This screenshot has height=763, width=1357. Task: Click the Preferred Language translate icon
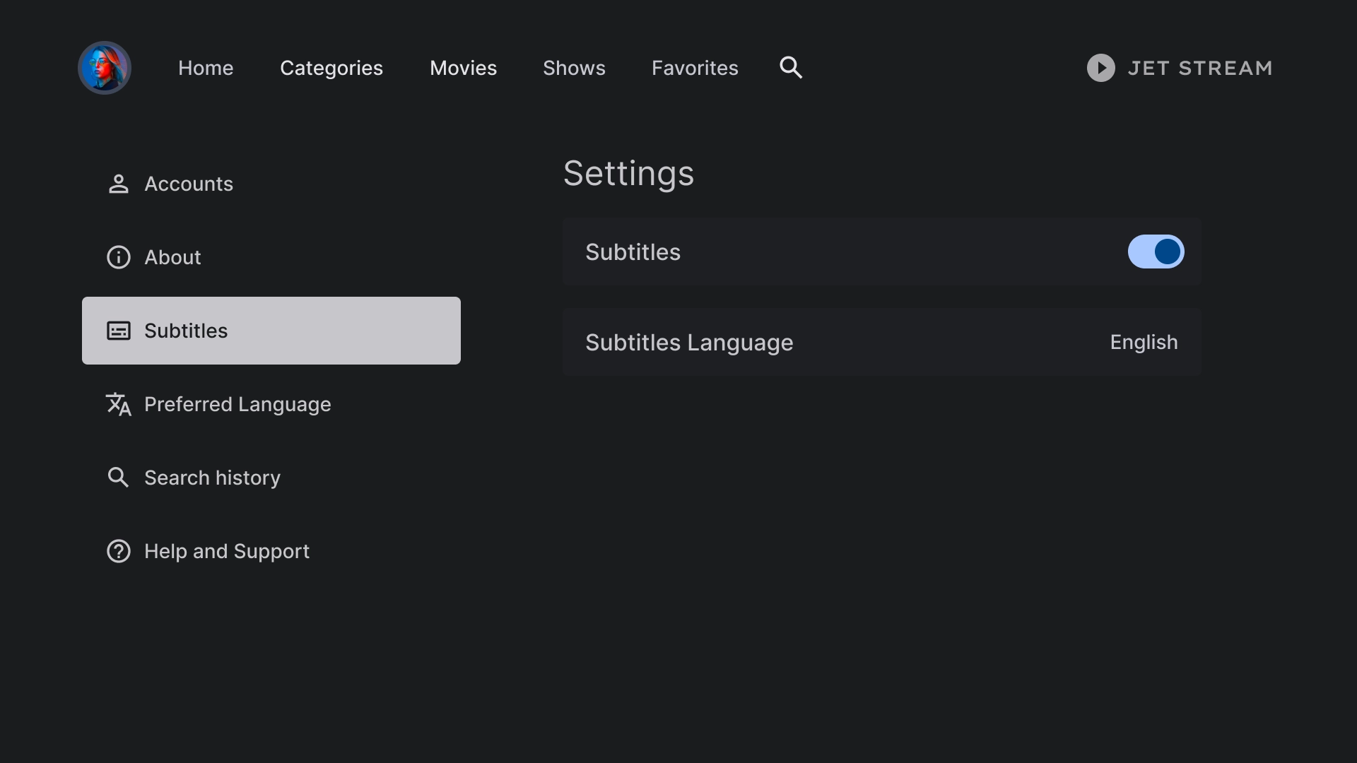(x=118, y=403)
